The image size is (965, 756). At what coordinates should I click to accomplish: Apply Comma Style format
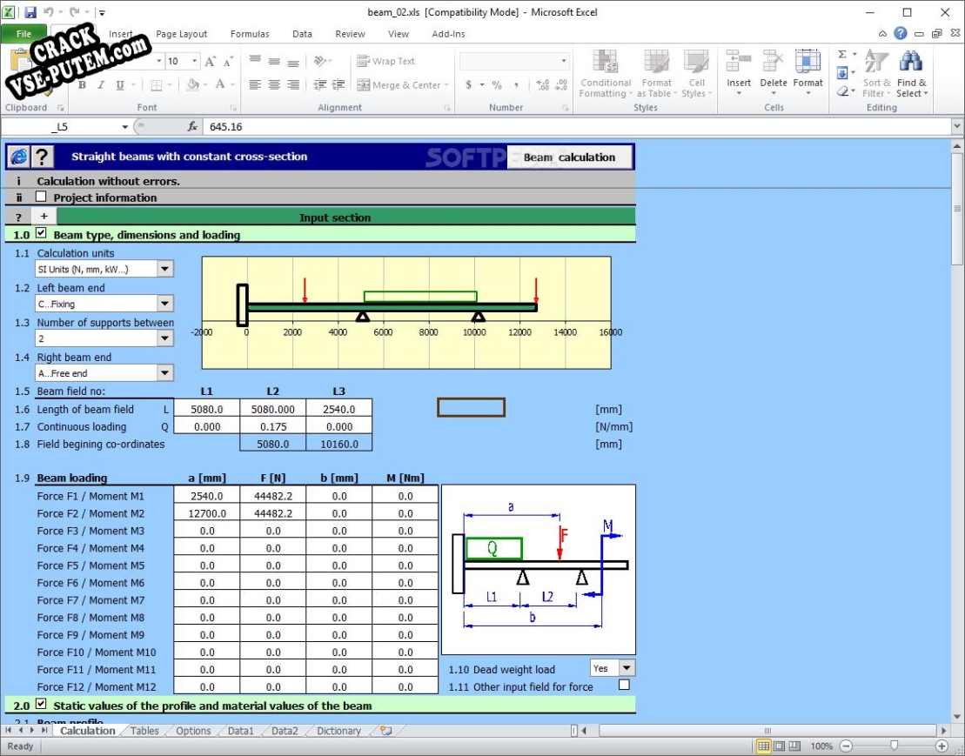(x=516, y=85)
